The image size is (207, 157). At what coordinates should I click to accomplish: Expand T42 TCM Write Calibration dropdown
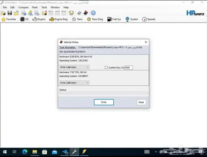point(74,83)
